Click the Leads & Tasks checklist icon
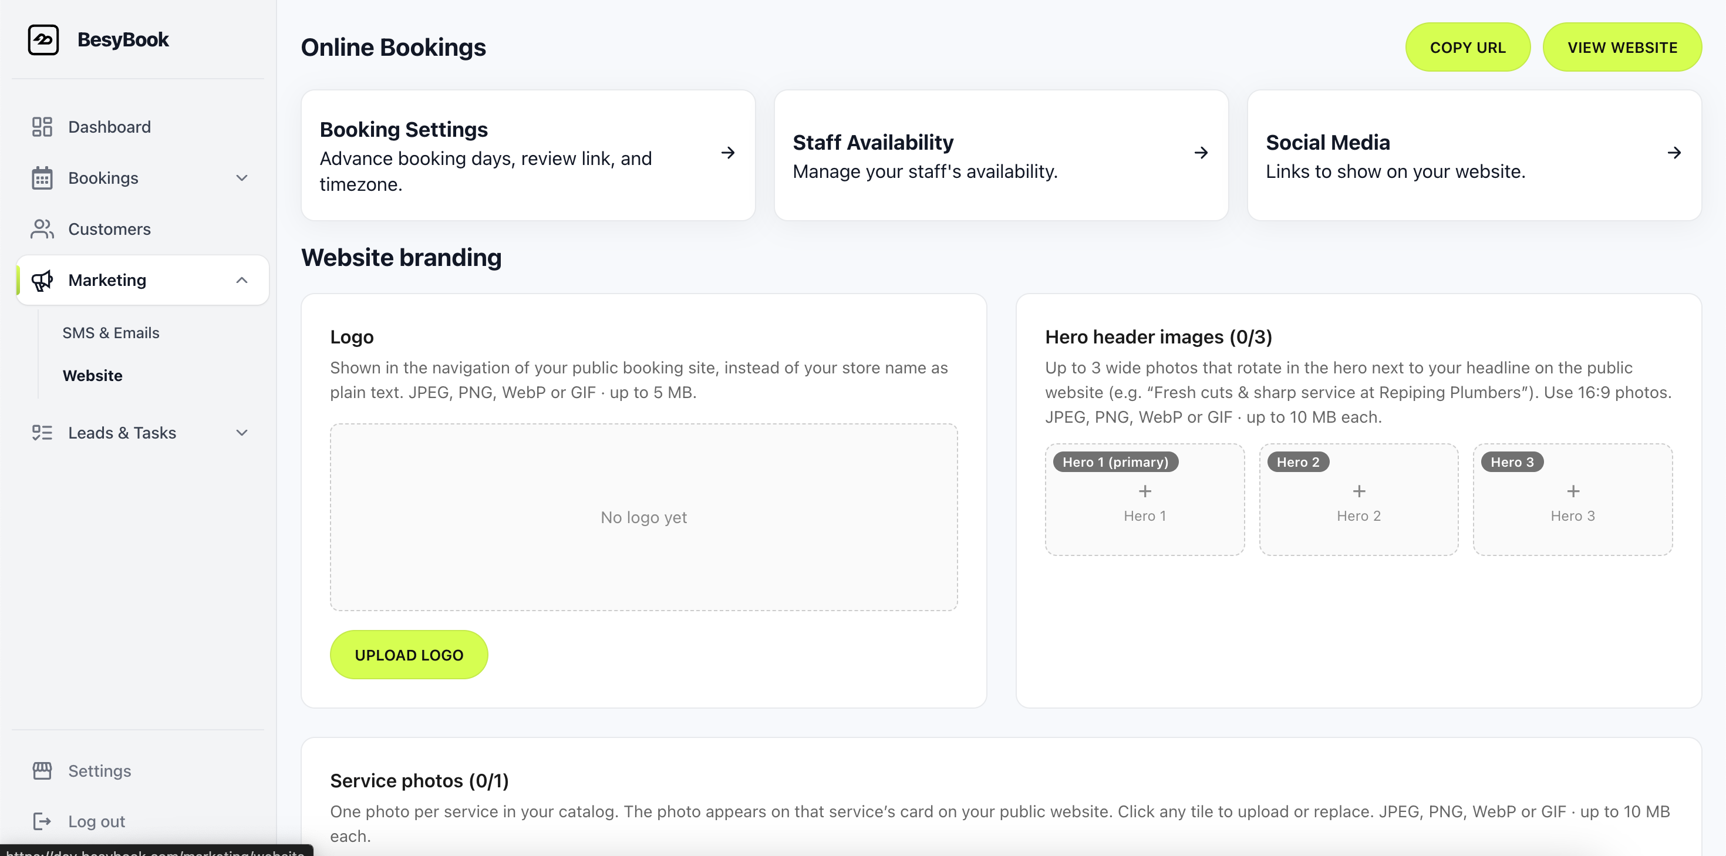The image size is (1726, 856). tap(42, 432)
